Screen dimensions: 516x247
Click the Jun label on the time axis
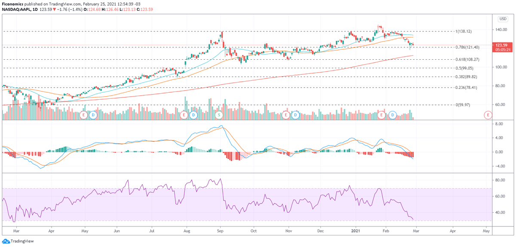point(117,231)
